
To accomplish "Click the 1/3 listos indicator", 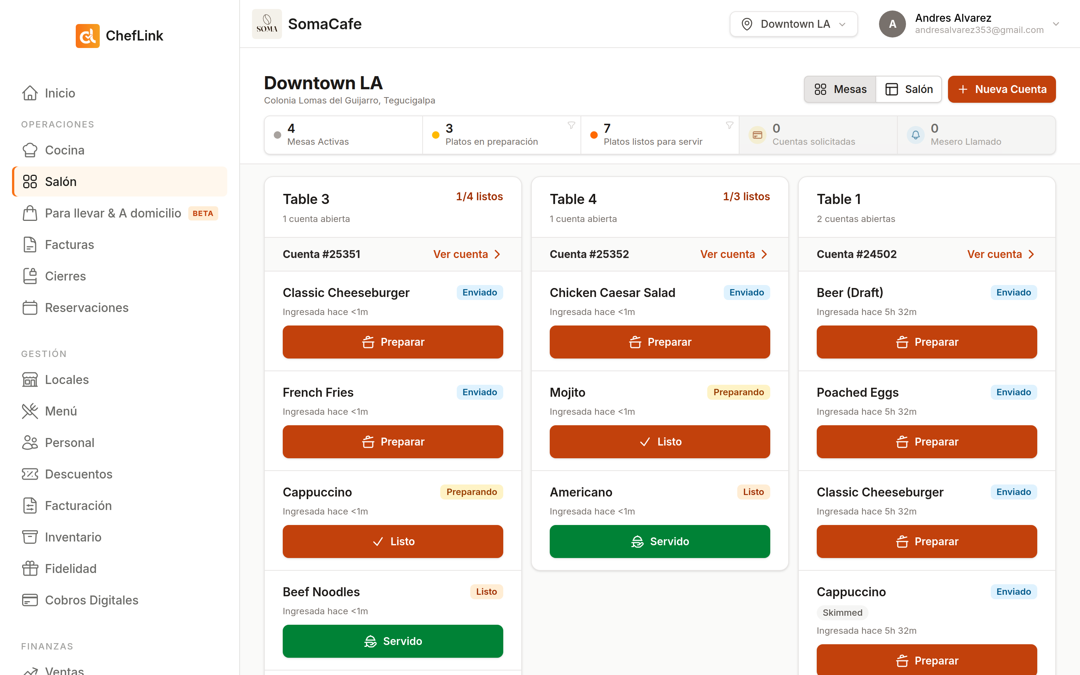I will 746,196.
